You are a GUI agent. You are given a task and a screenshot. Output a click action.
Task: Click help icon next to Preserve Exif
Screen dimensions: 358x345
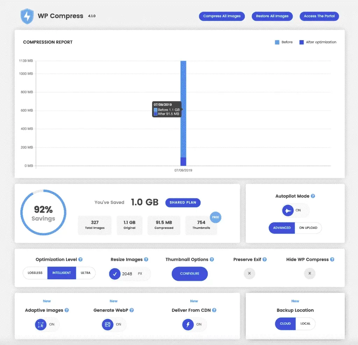[265, 259]
